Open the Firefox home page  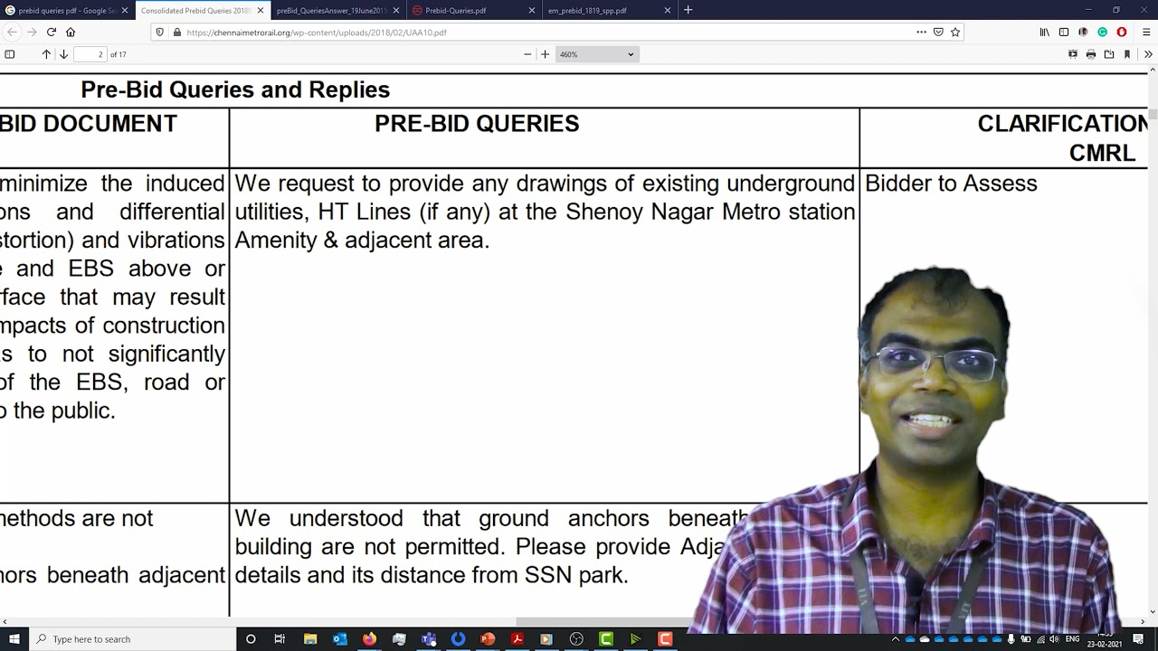click(x=71, y=32)
